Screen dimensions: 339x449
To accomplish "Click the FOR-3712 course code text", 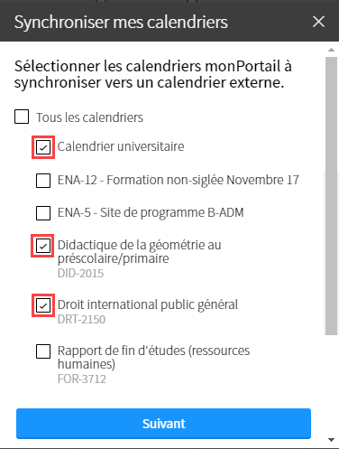I will pos(82,379).
